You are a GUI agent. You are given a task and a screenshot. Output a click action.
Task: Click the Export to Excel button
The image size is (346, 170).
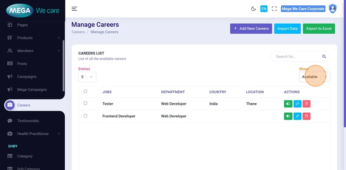[x=319, y=29]
